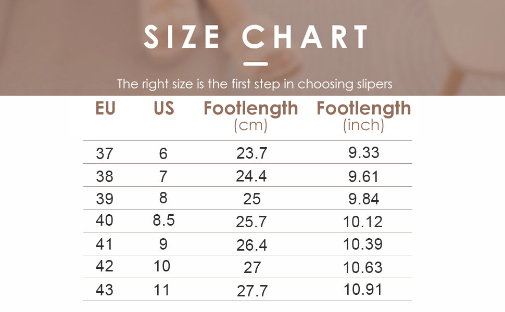Image resolution: width=505 pixels, height=312 pixels.
Task: Click the Footlength (inch) column header
Action: tap(363, 115)
